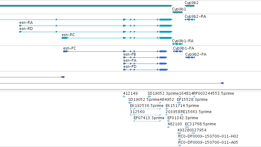261x147 pixels.
Task: Select the RC0-DP0009-150700-011-H02 label
Action: 208,136
